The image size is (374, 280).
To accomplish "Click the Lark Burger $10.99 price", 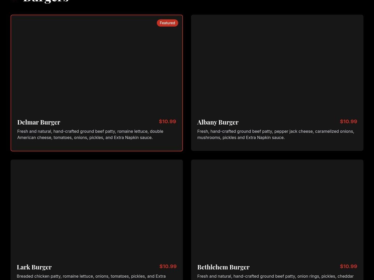I will 168,266.
